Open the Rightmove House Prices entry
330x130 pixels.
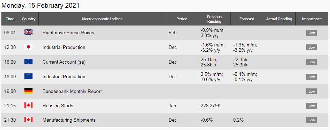(x=68, y=32)
